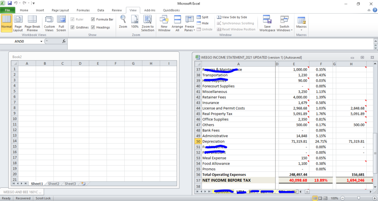This screenshot has height=201, width=378.
Task: Toggle the Headings checkbox
Action: [x=93, y=27]
